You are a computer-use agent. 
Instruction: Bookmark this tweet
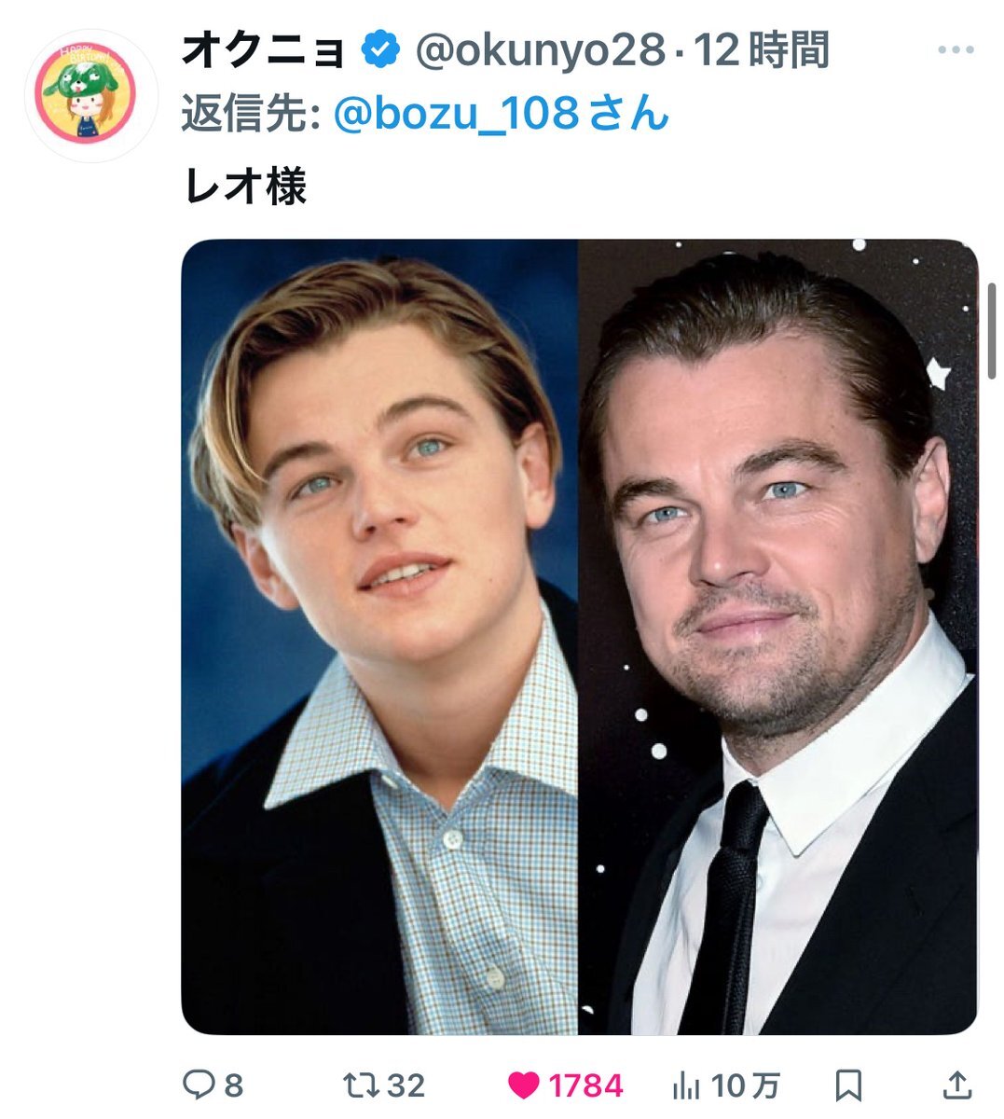[x=848, y=1085]
